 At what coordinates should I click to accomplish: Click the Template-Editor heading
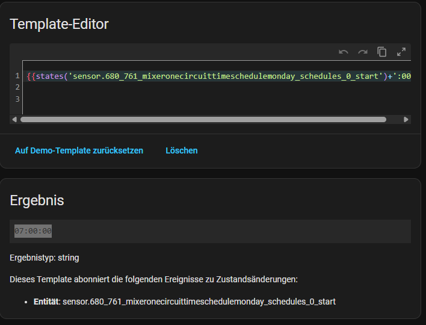59,24
